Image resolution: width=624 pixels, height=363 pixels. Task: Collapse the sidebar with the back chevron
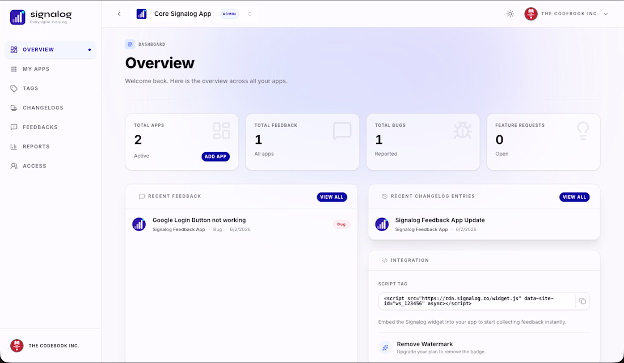pos(119,14)
